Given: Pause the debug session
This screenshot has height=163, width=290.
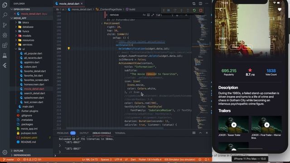Looking at the screenshot, I should [169, 10].
